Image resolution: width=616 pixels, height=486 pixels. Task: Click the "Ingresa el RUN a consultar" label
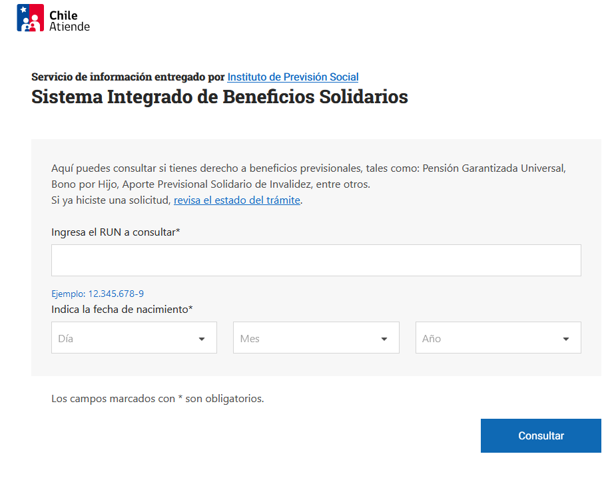116,232
